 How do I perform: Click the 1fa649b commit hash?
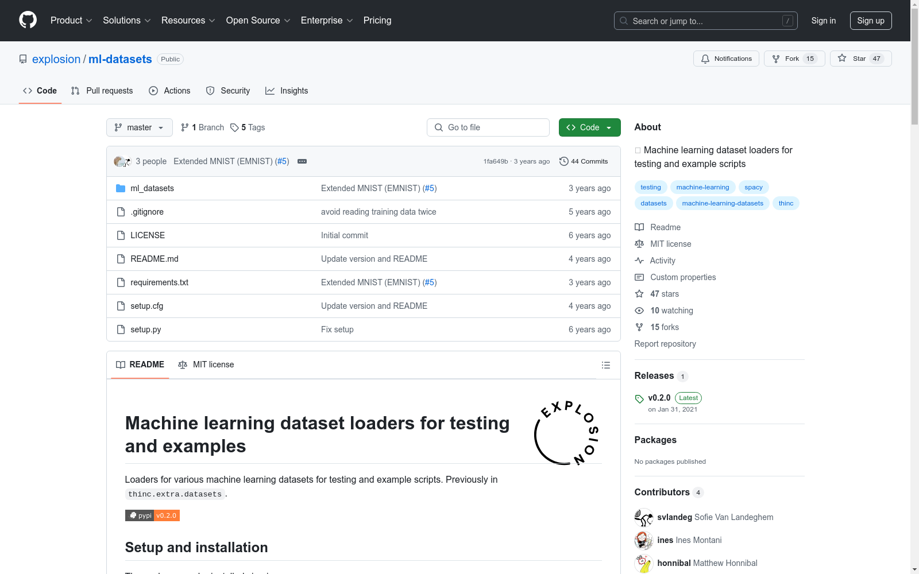coord(496,161)
